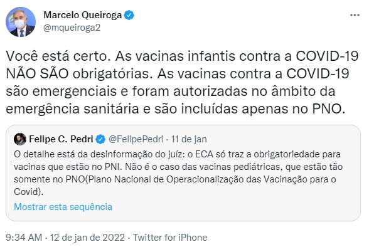The height and width of the screenshot is (247, 369).
Task: Open the Marcelo Queiroga display name
Action: click(83, 15)
